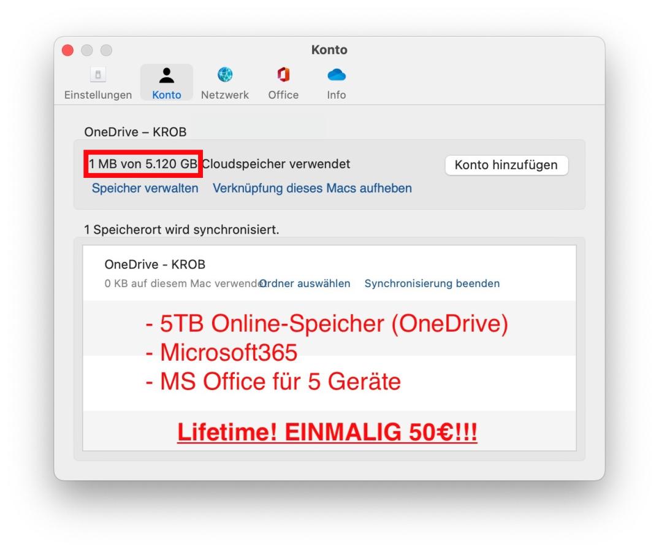
Task: Click the Konto hinzufügen button
Action: (x=506, y=165)
